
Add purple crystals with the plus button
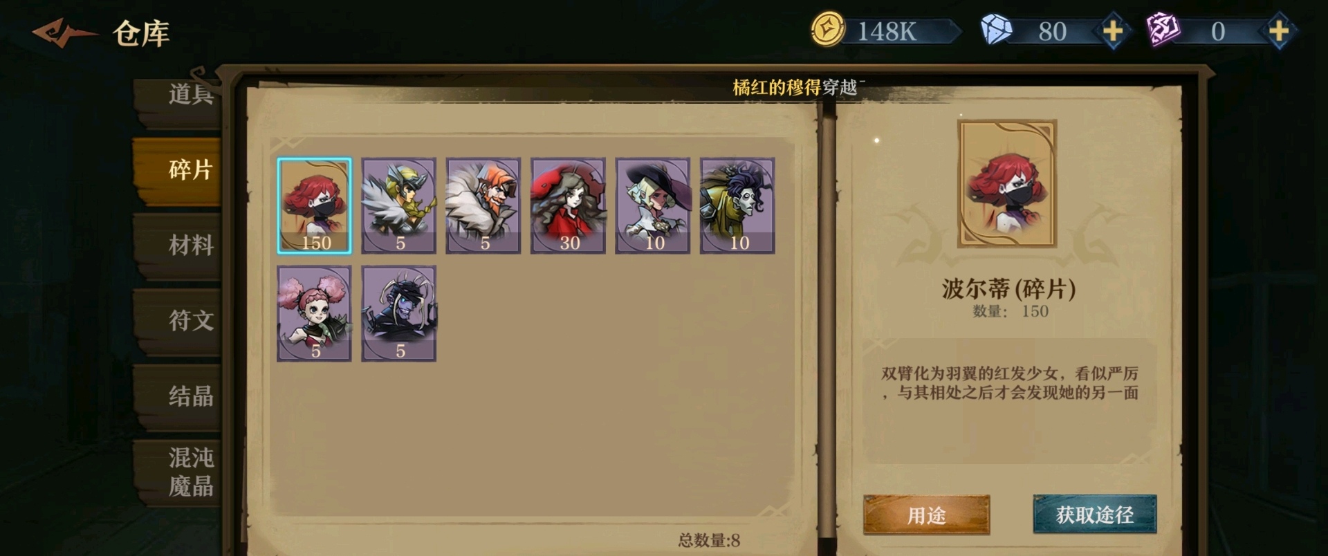coord(1278,31)
